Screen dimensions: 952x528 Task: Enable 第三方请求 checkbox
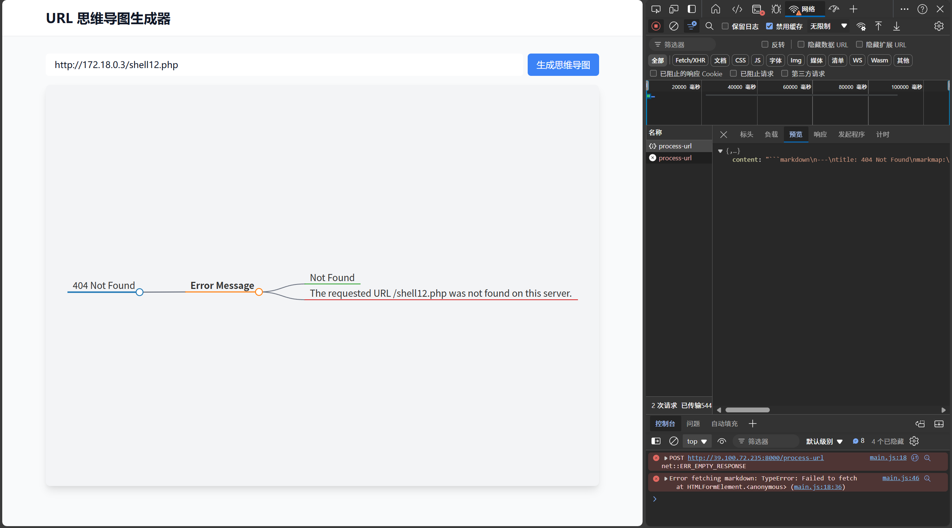tap(785, 73)
